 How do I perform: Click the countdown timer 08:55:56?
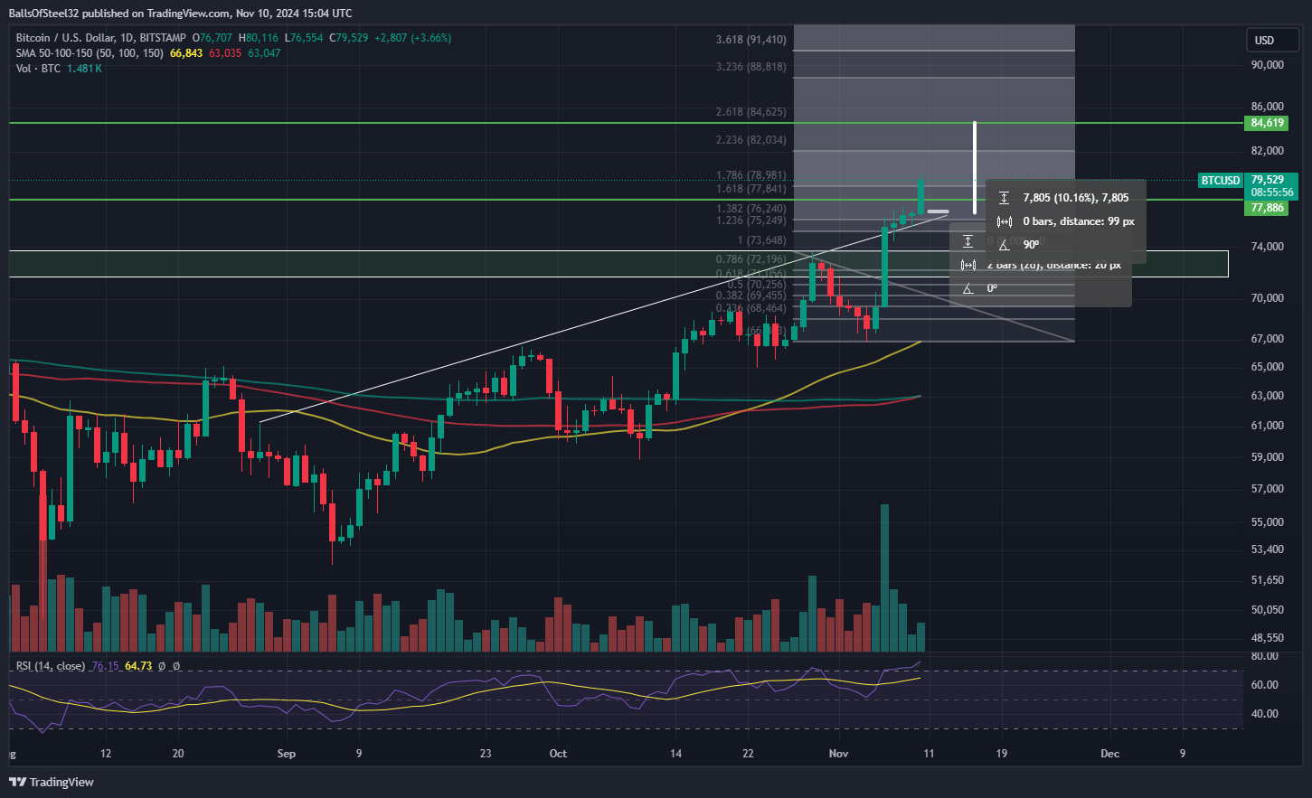click(x=1271, y=192)
